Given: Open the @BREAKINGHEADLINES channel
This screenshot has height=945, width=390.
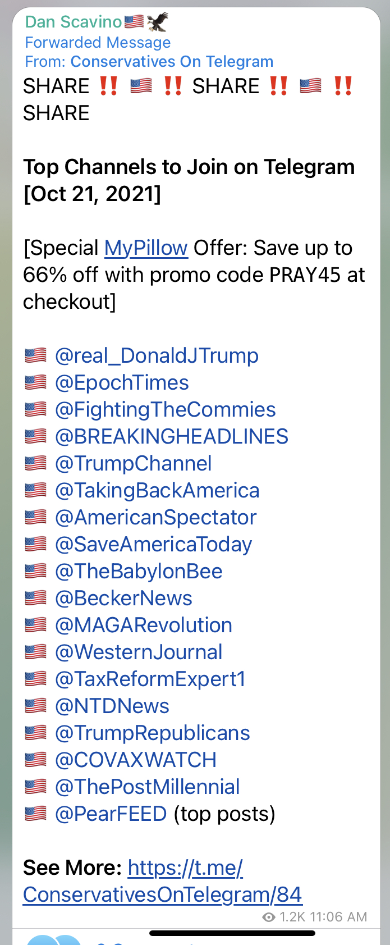Looking at the screenshot, I should click(172, 437).
